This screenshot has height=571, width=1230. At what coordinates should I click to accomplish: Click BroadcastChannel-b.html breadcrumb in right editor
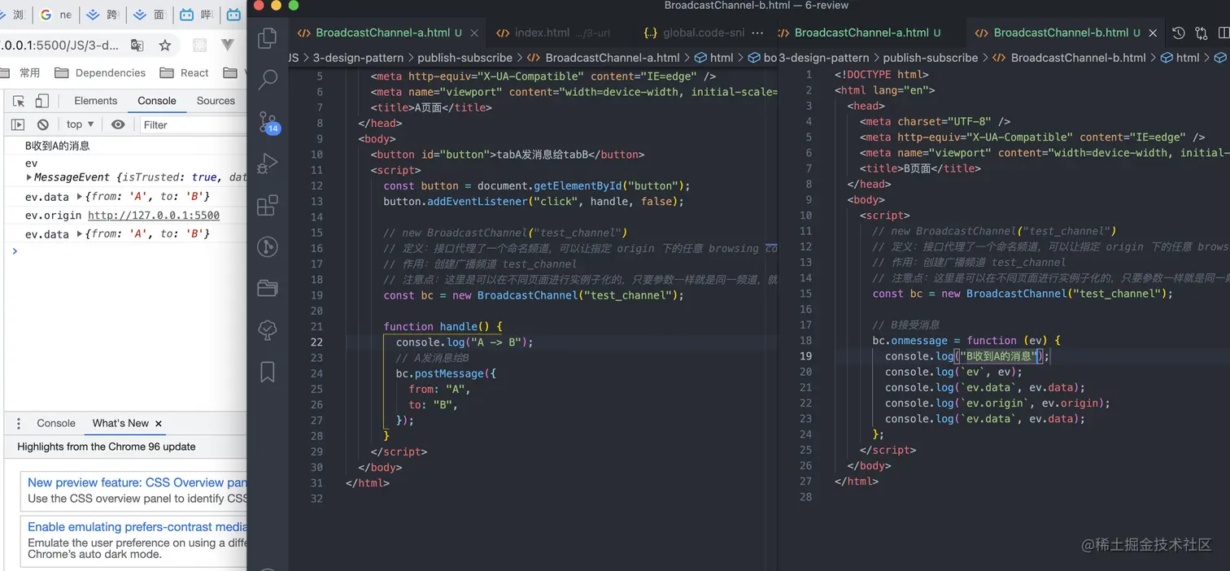click(x=1078, y=58)
